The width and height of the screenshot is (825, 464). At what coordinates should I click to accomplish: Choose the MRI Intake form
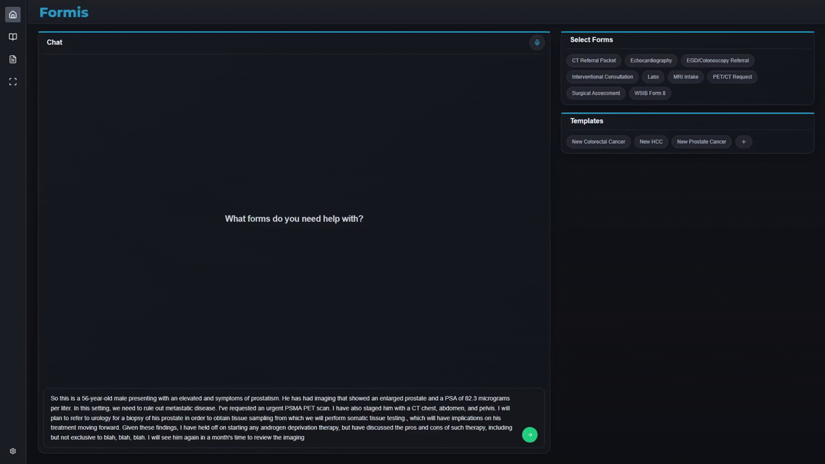coord(685,77)
